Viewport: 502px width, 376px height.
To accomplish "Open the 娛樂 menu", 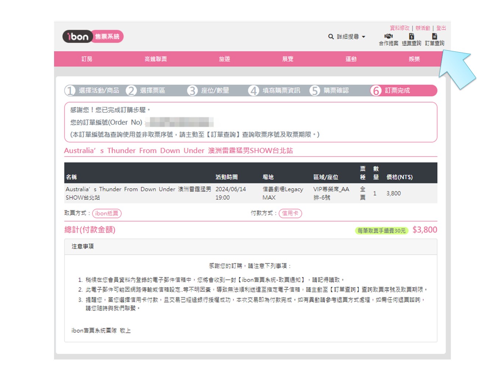I will 414,59.
